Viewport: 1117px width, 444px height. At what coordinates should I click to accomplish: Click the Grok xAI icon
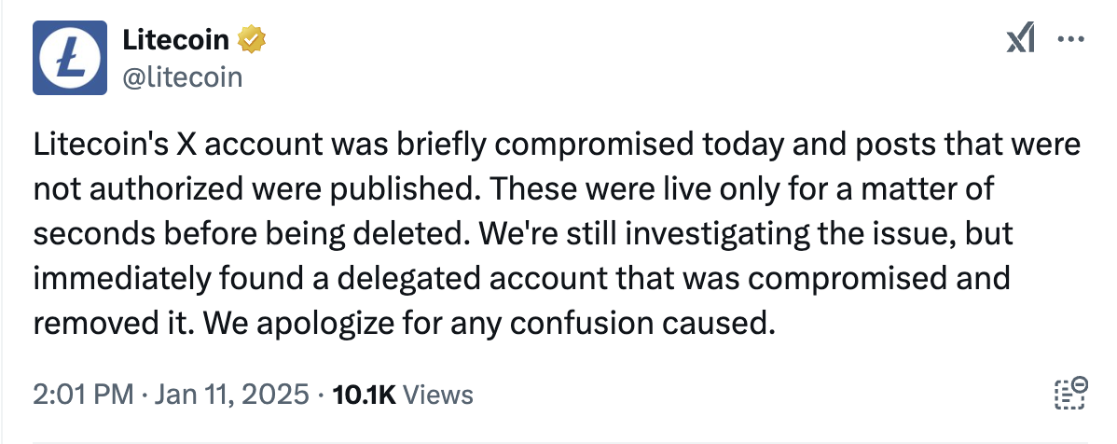1021,40
